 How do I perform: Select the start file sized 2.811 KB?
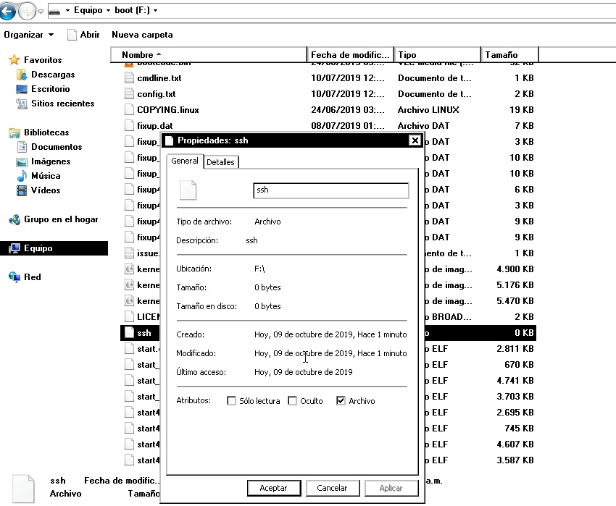(129, 349)
